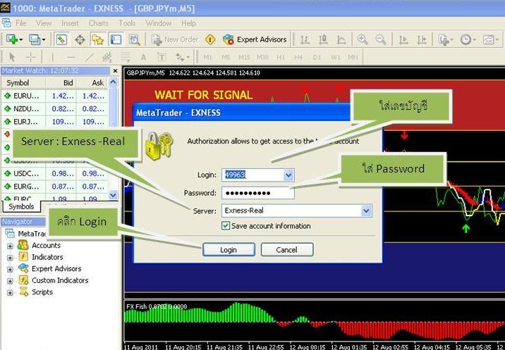Close the Market Watch panel
The height and width of the screenshot is (350, 505).
(115, 70)
